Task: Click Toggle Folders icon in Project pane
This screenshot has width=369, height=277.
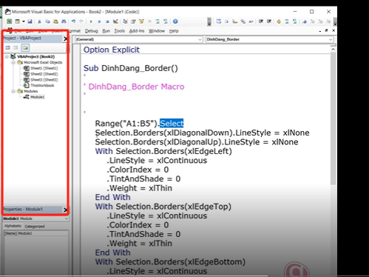Action: click(x=25, y=47)
